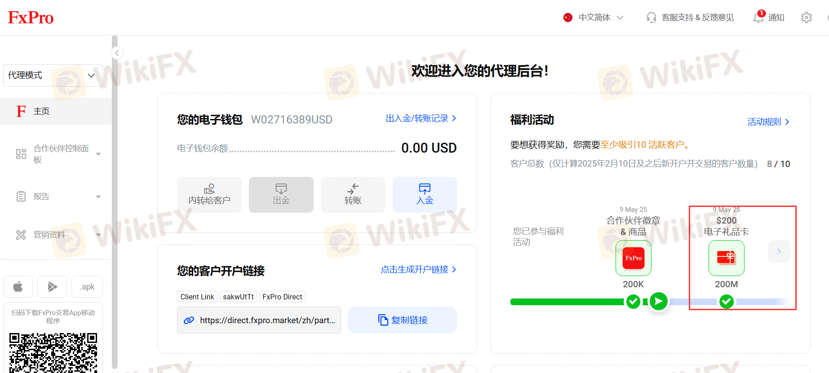Image resolution: width=829 pixels, height=373 pixels.
Task: Click the 出金 withdrawal button
Action: [x=281, y=195]
